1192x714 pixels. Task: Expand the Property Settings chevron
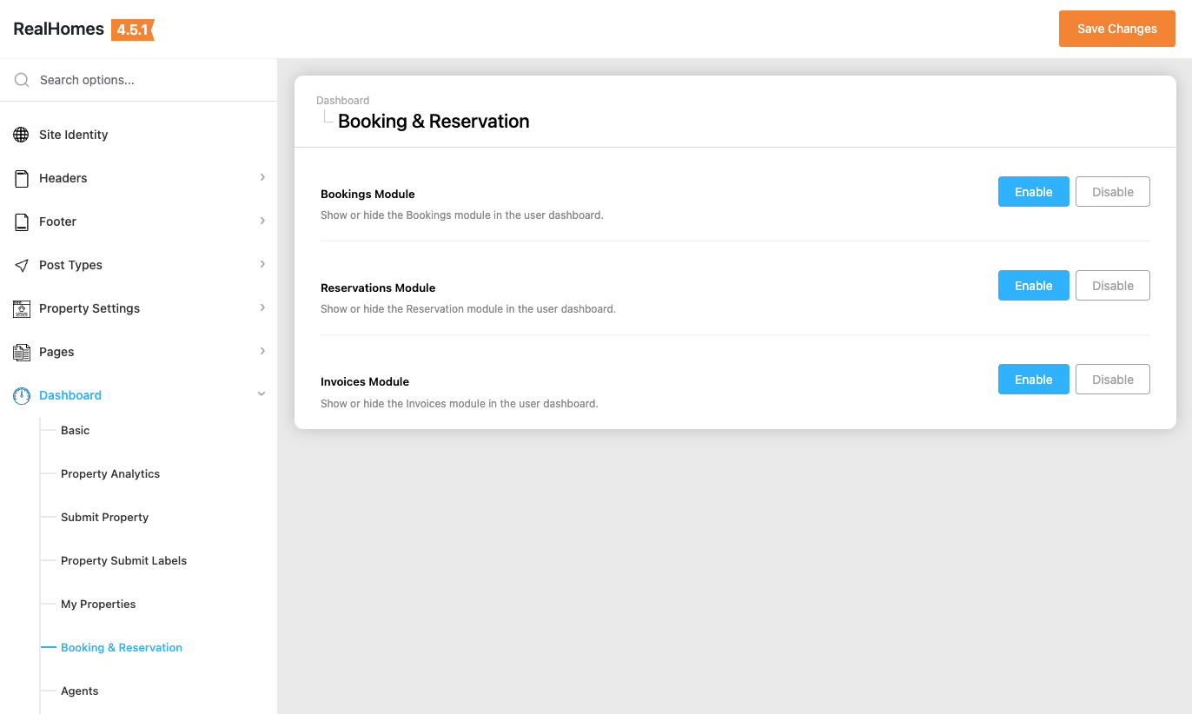262,307
